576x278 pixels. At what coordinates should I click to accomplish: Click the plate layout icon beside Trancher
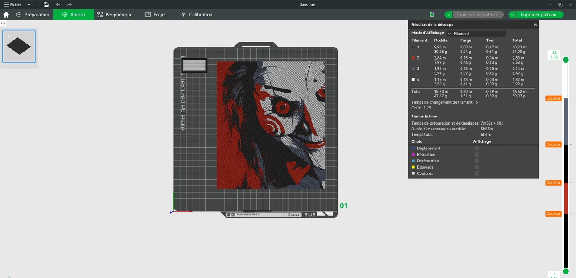[432, 15]
